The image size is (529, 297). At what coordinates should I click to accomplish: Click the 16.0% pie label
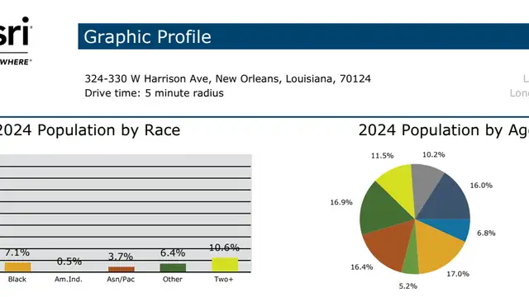(x=481, y=186)
